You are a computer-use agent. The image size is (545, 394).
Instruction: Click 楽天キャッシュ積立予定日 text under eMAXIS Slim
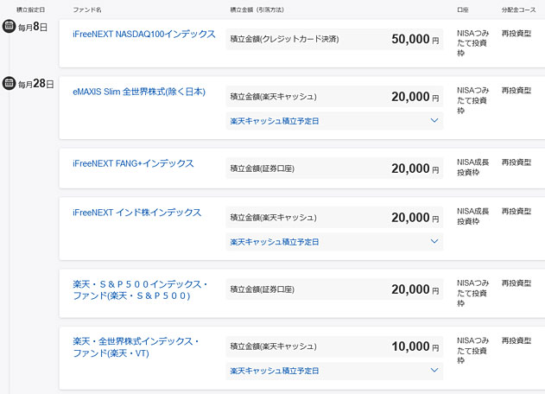pos(275,121)
